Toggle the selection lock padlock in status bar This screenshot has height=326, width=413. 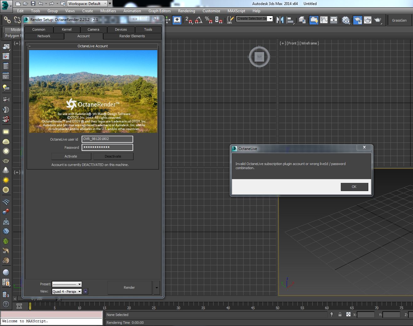click(x=340, y=314)
